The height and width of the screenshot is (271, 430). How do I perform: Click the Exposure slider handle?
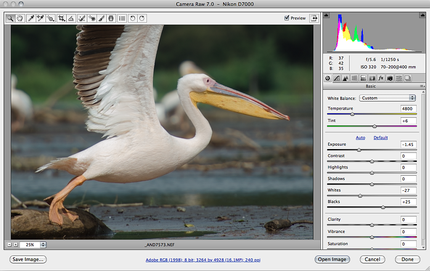click(359, 150)
